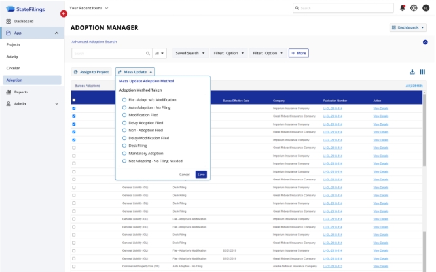Open Projects in sidebar
Viewport: 436px width, 272px height.
point(13,44)
